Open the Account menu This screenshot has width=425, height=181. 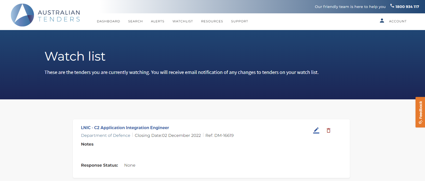[x=398, y=21]
